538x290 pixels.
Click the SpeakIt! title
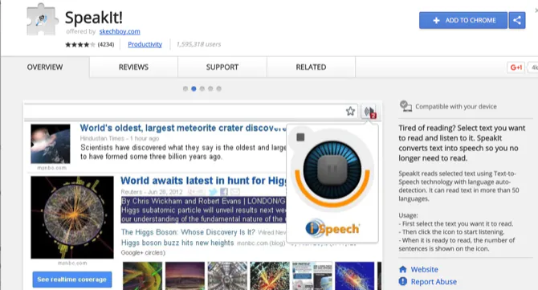tap(94, 17)
